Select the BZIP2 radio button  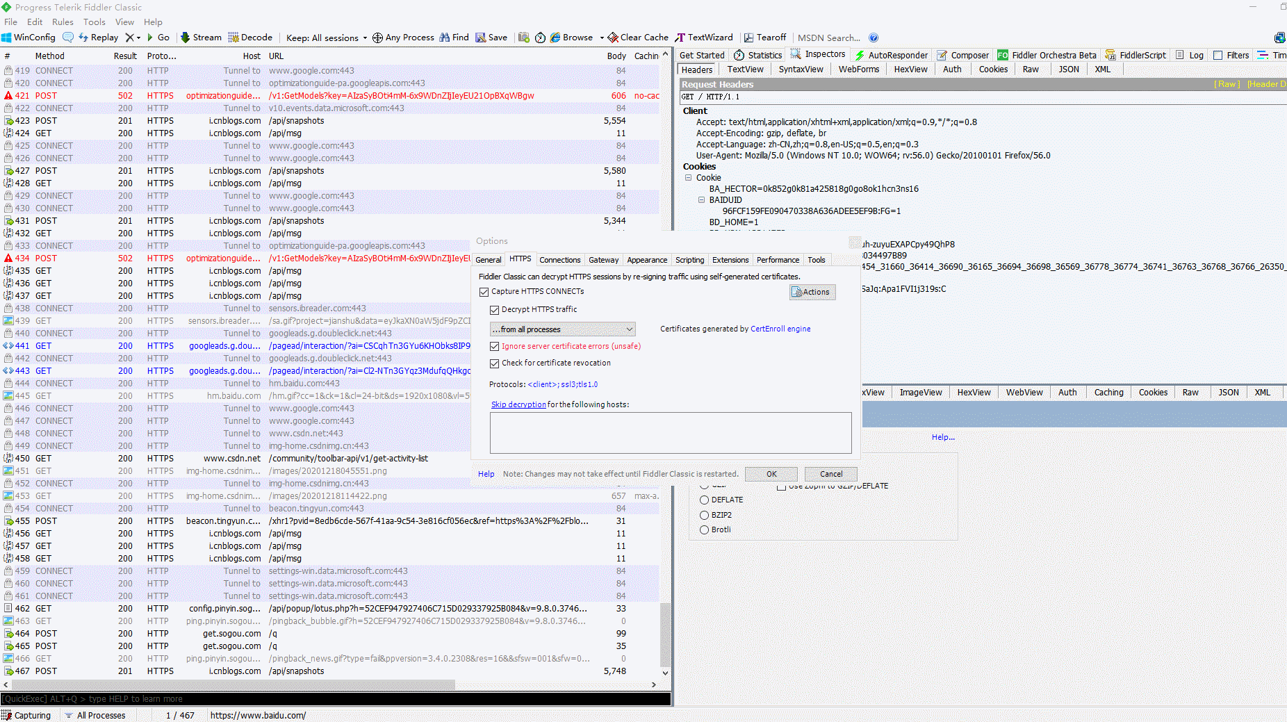(x=704, y=515)
